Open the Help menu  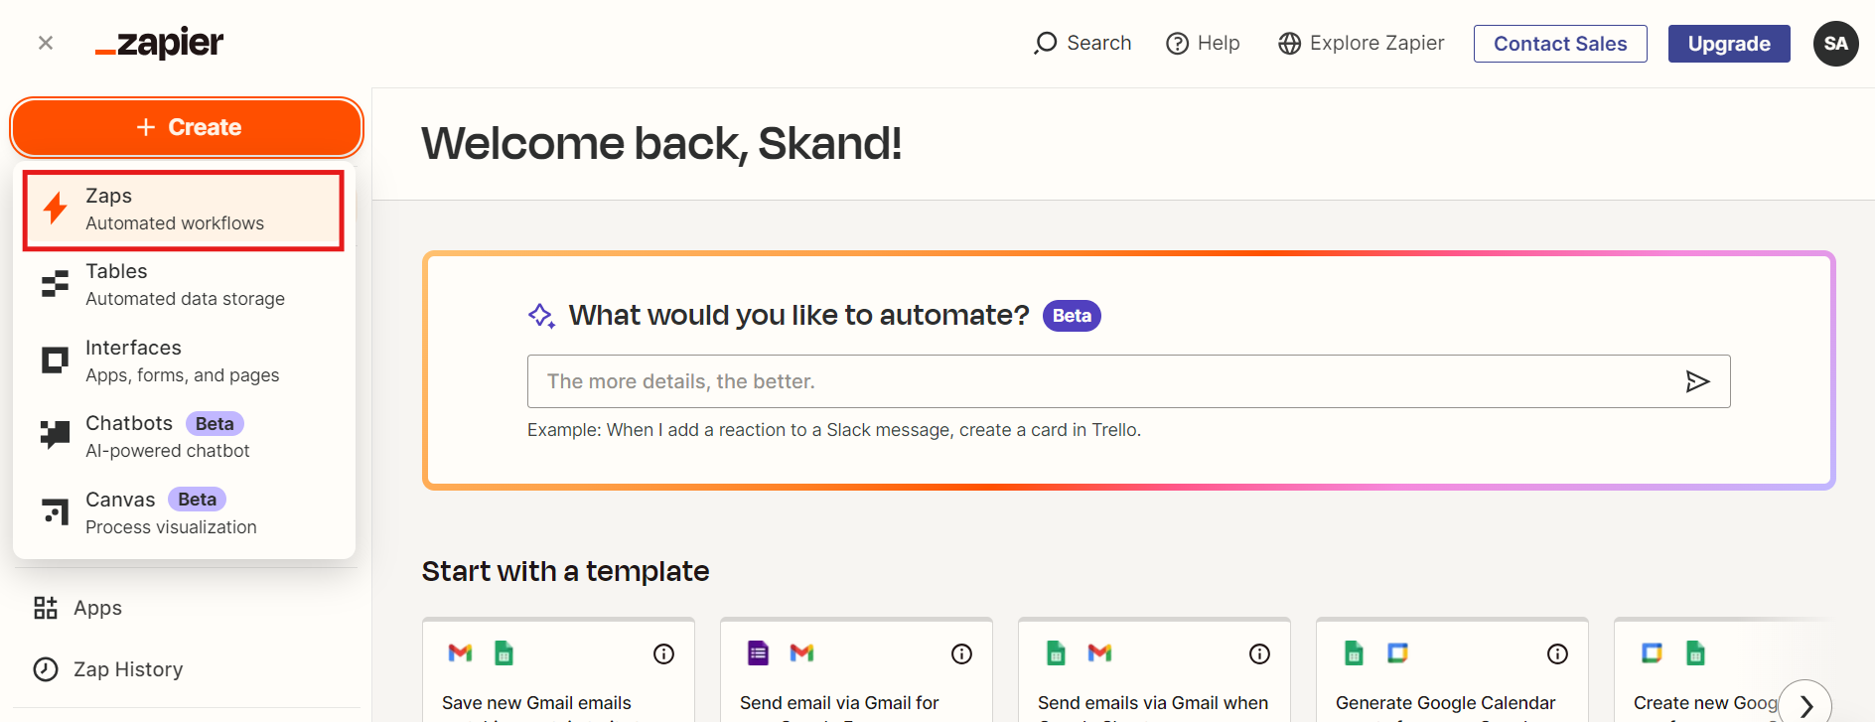coord(1203,43)
